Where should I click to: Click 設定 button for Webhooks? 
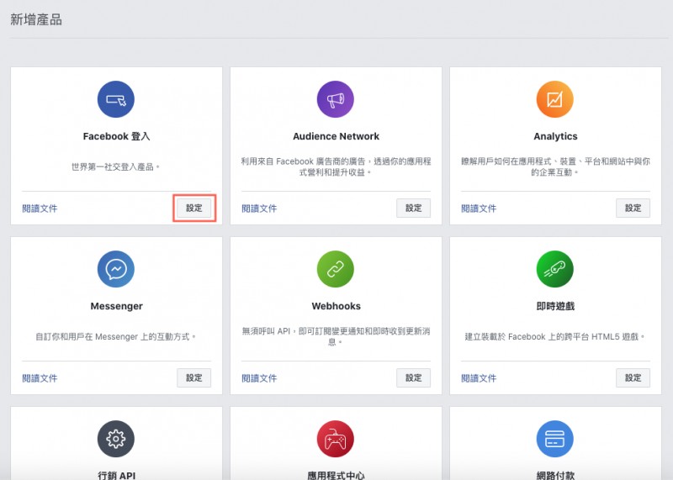point(413,378)
